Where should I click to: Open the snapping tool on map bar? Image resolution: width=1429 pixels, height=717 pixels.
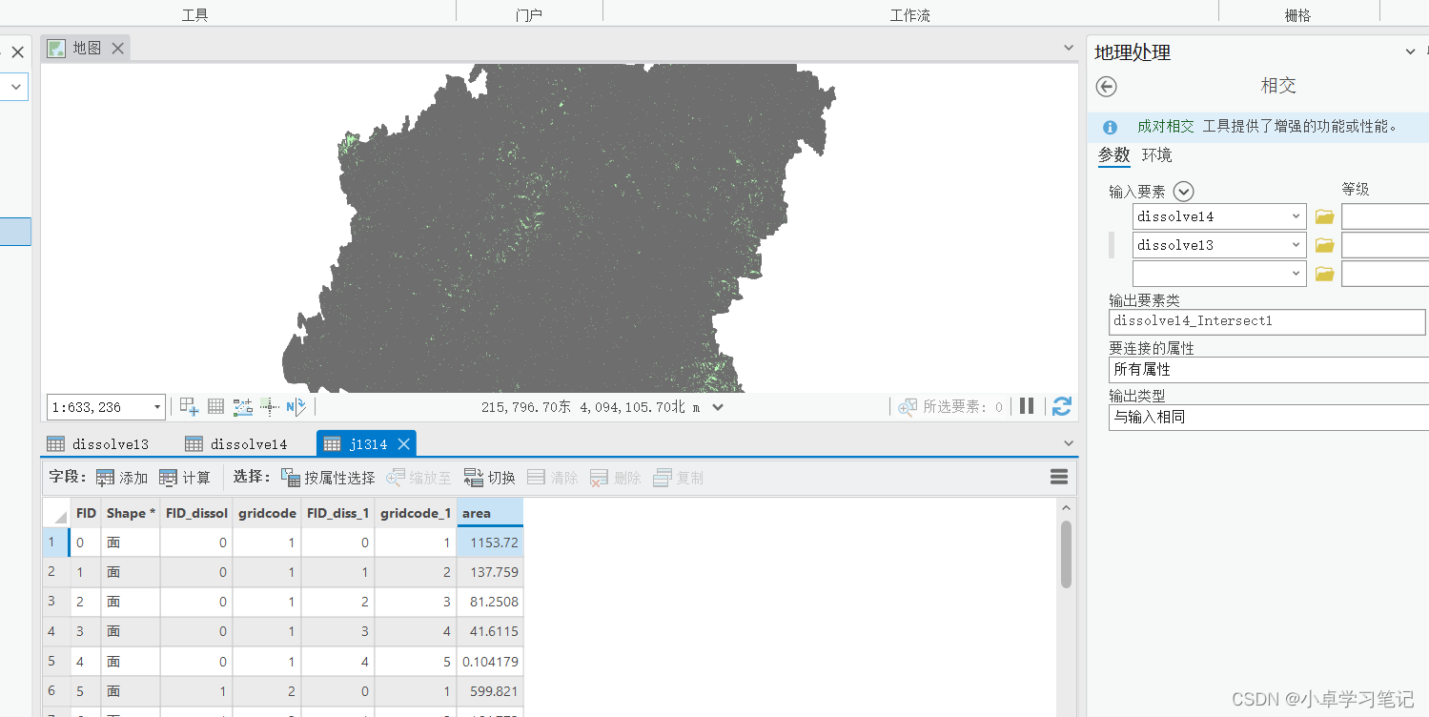tap(189, 407)
